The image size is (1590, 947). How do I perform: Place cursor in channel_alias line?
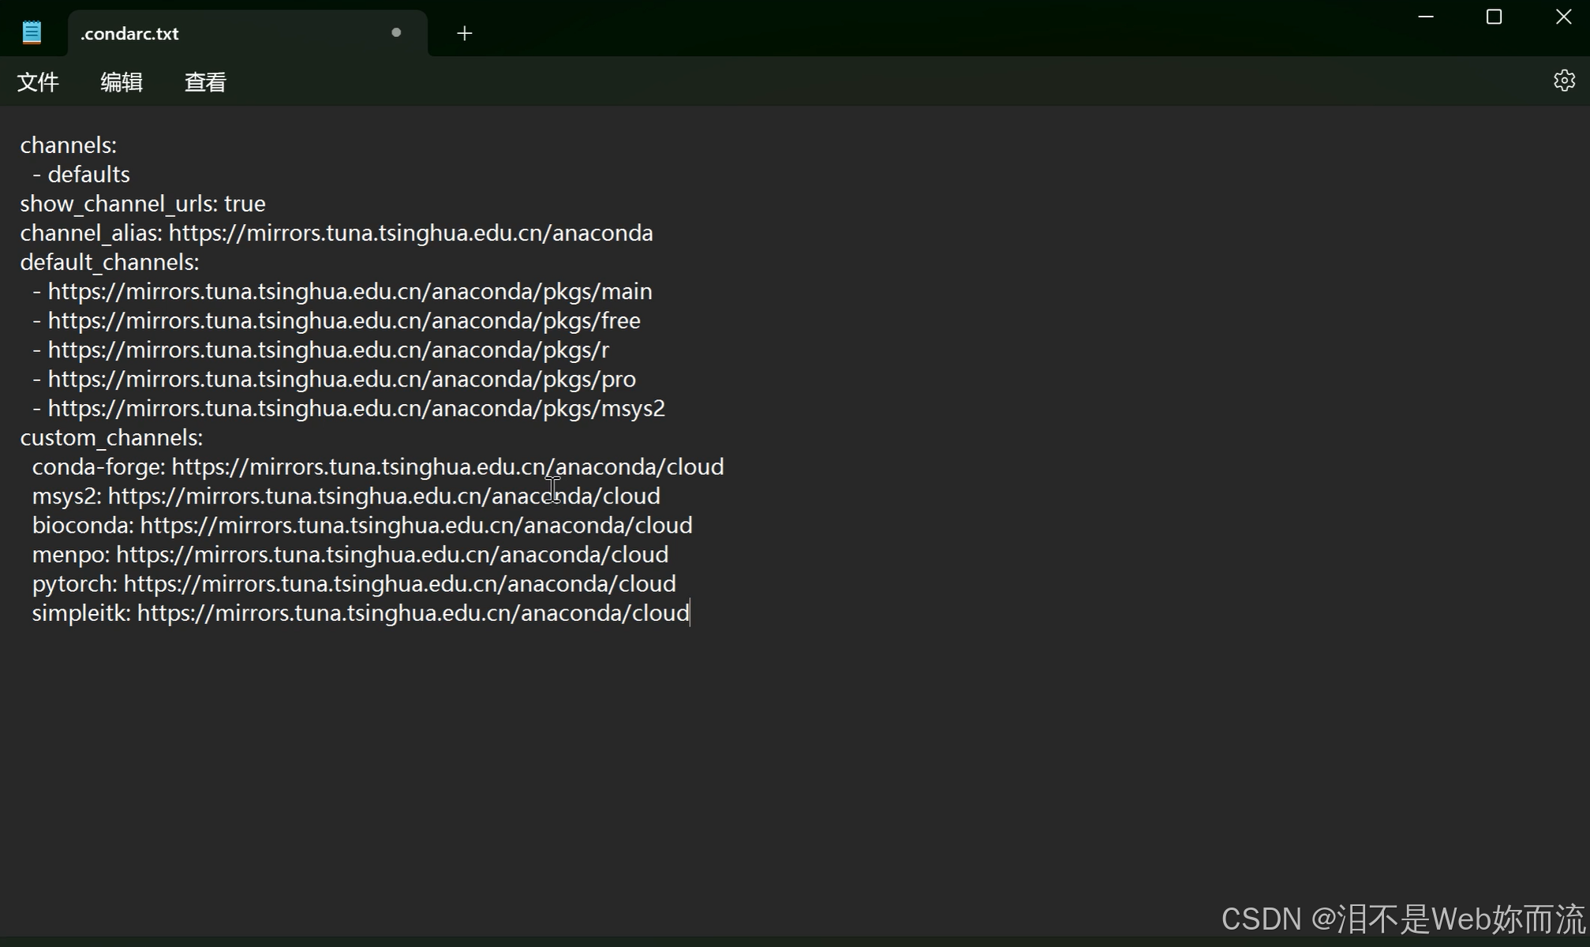[x=336, y=234]
